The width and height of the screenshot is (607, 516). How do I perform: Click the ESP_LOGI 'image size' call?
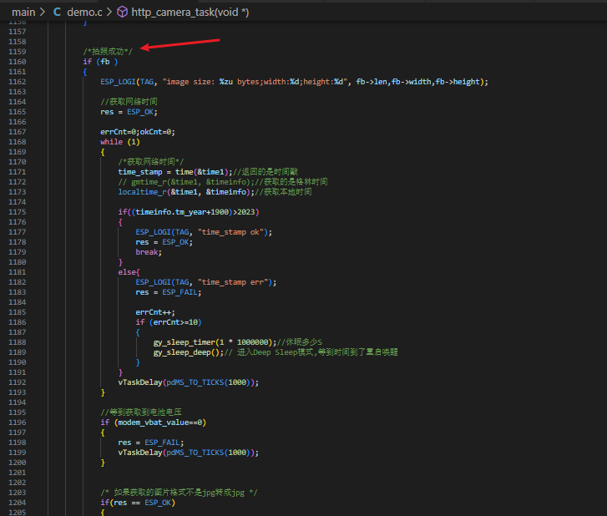[x=294, y=82]
